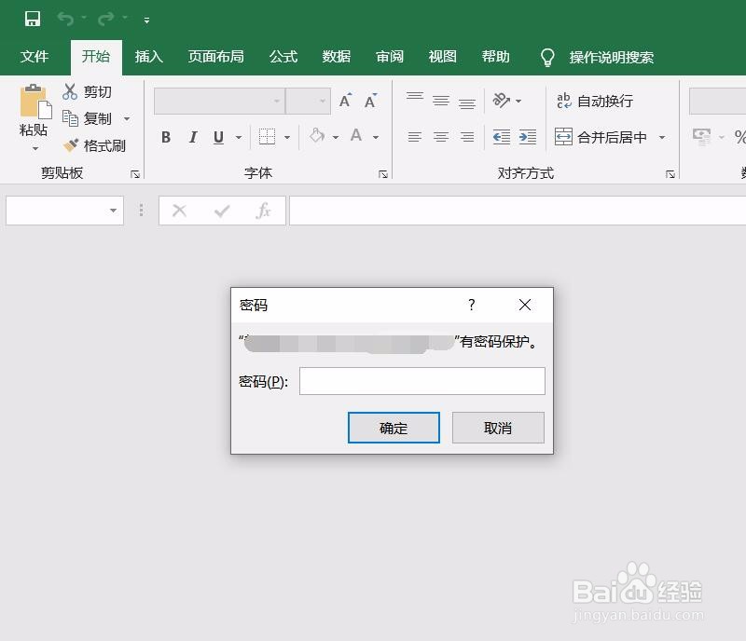This screenshot has width=746, height=641.
Task: Expand the fill color dropdown arrow
Action: [336, 138]
